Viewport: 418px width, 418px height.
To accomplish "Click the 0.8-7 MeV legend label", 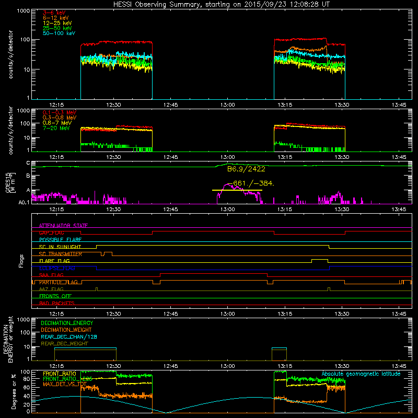I will (x=57, y=123).
